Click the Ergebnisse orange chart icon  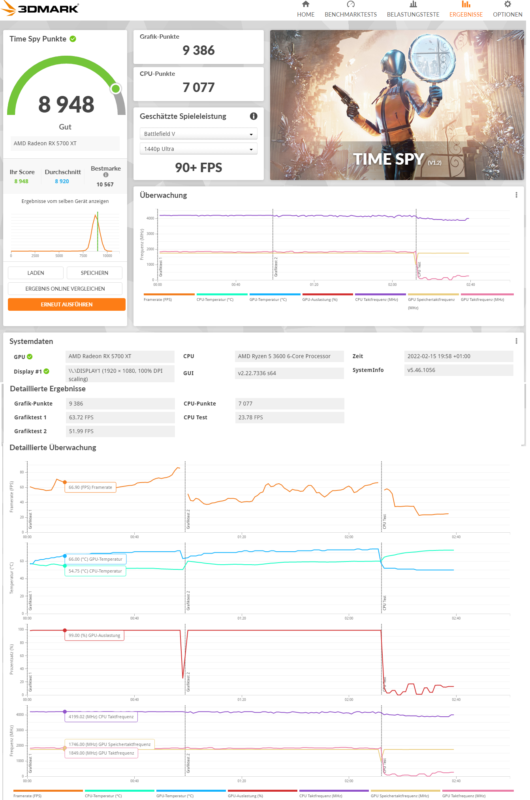(466, 4)
